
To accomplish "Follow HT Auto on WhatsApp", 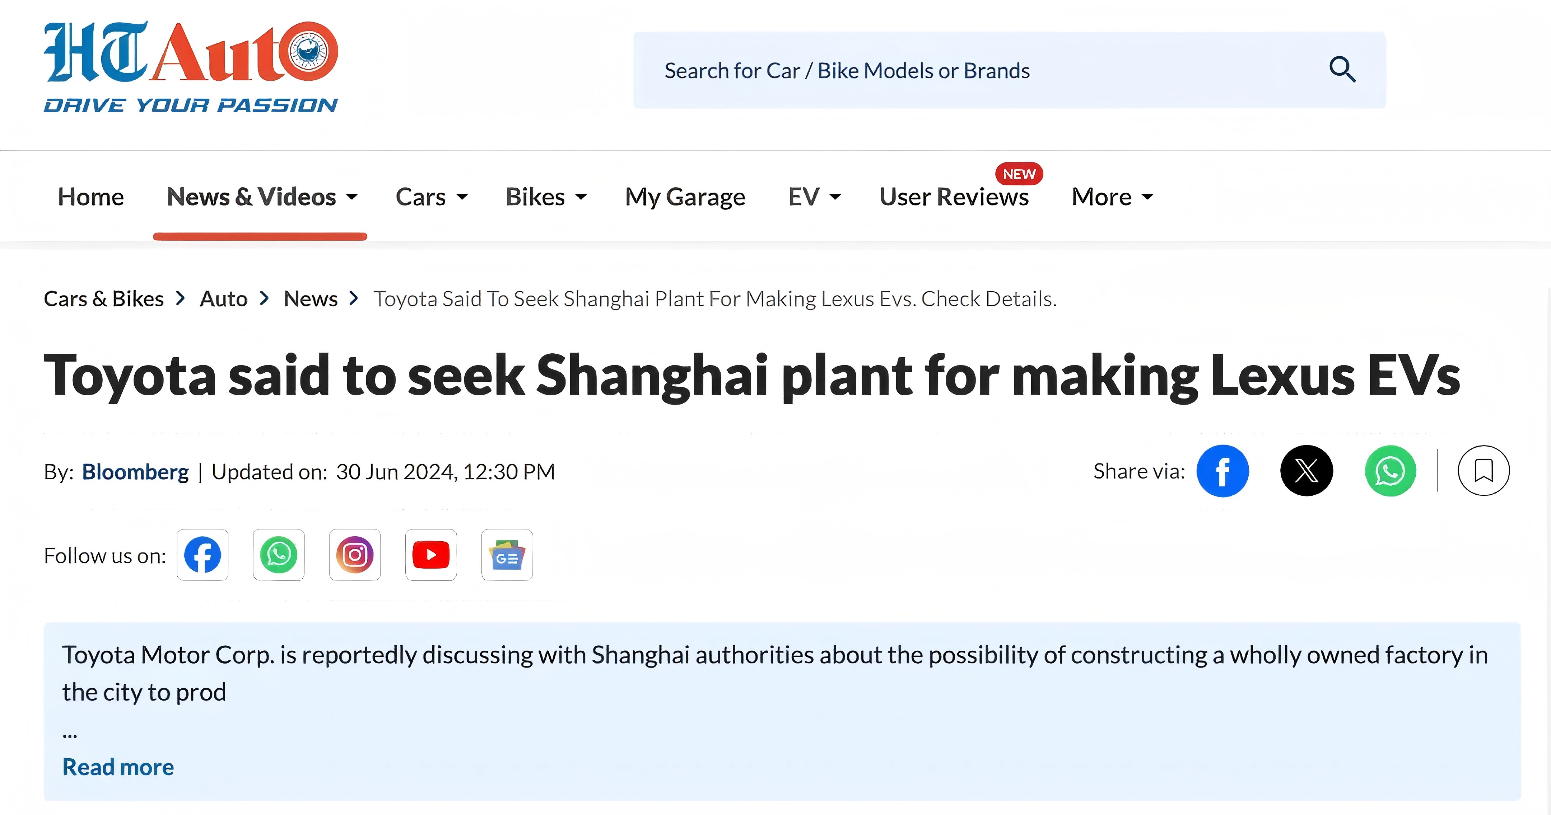I will [279, 555].
